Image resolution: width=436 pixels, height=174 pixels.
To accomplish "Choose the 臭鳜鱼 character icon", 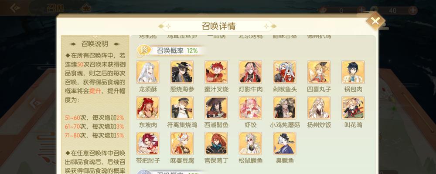I will click(x=284, y=144).
